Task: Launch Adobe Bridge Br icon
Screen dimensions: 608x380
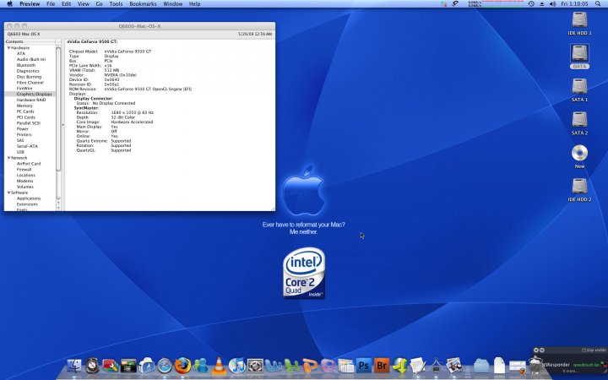Action: (x=382, y=366)
